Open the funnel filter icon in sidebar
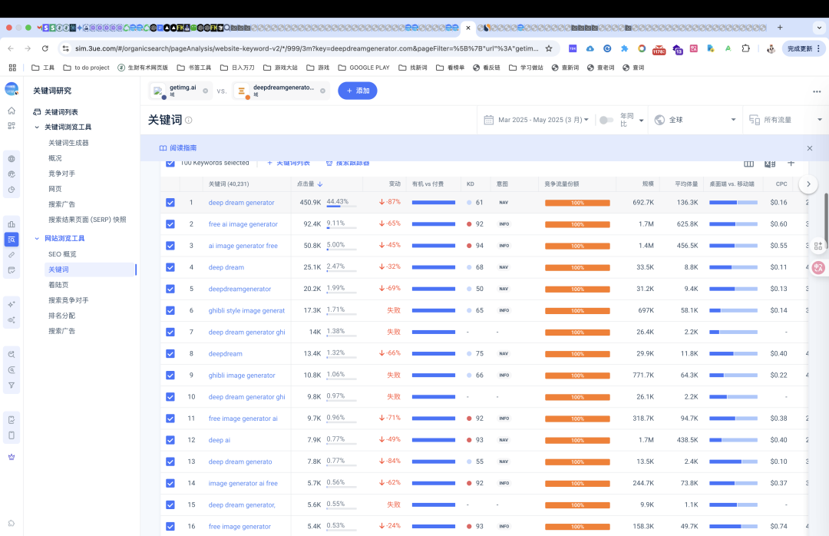This screenshot has height=536, width=829. [12, 385]
